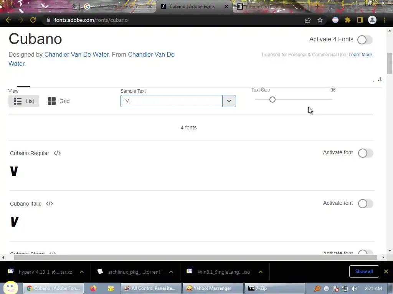
Task: Click the page's vertical scrollbar thumb
Action: click(390, 64)
